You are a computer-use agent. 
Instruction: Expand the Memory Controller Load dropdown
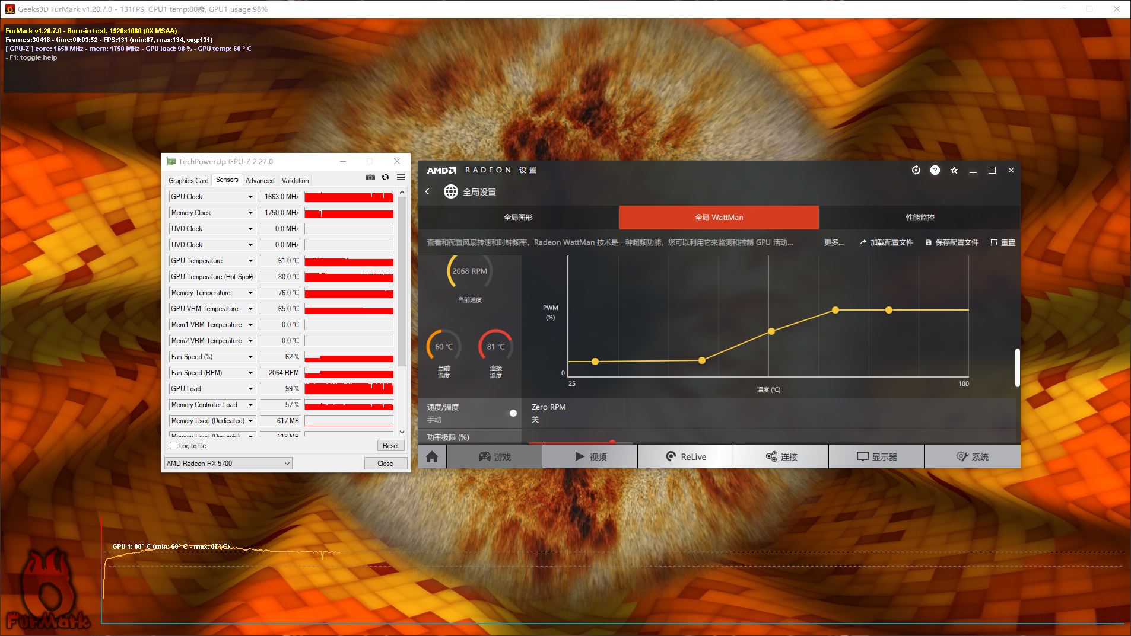(250, 405)
